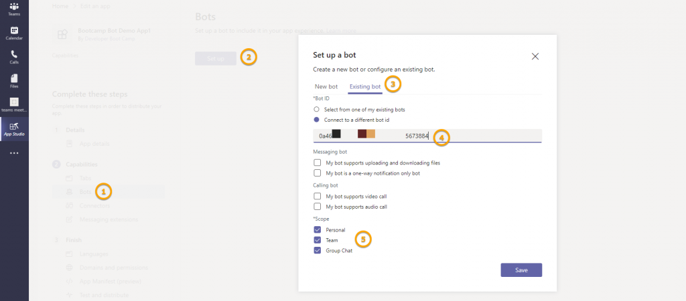686x301 pixels.
Task: Enable bot supports audio call
Action: (318, 206)
